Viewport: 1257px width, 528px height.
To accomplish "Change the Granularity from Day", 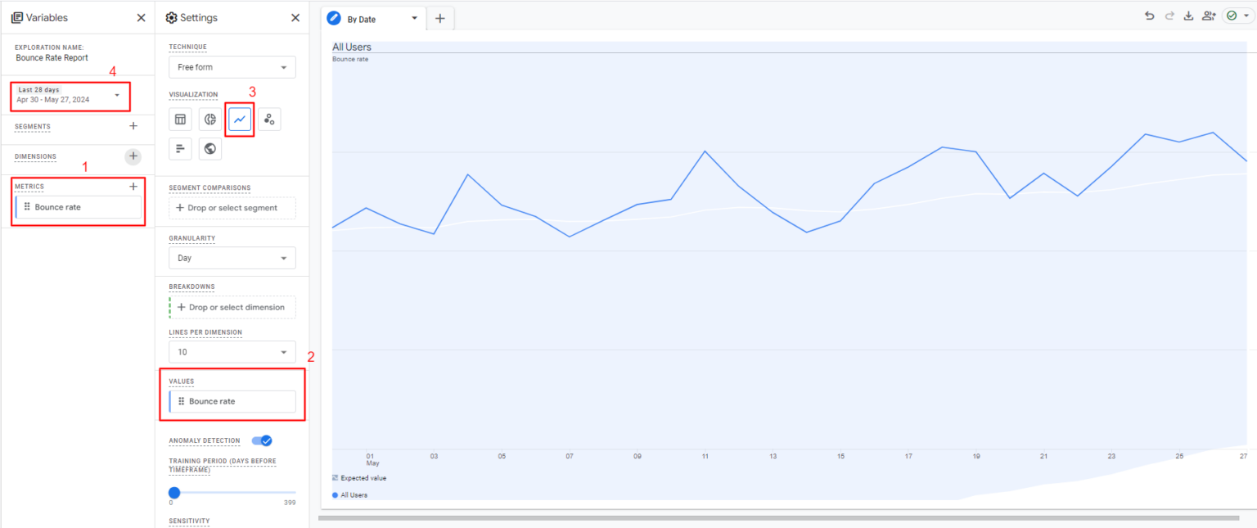I will (x=232, y=257).
